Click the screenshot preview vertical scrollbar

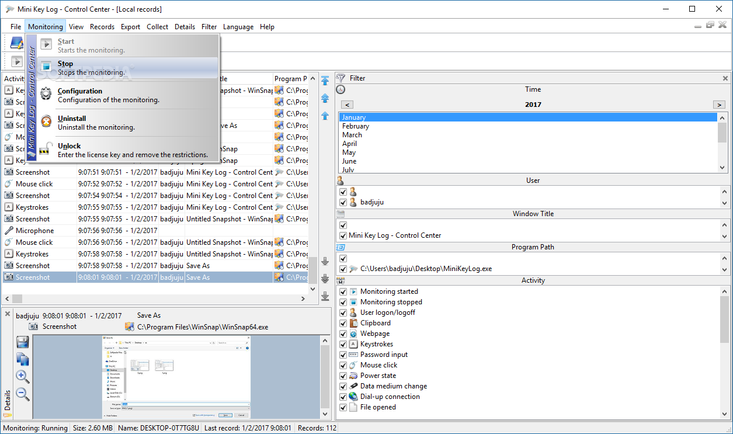(325, 377)
